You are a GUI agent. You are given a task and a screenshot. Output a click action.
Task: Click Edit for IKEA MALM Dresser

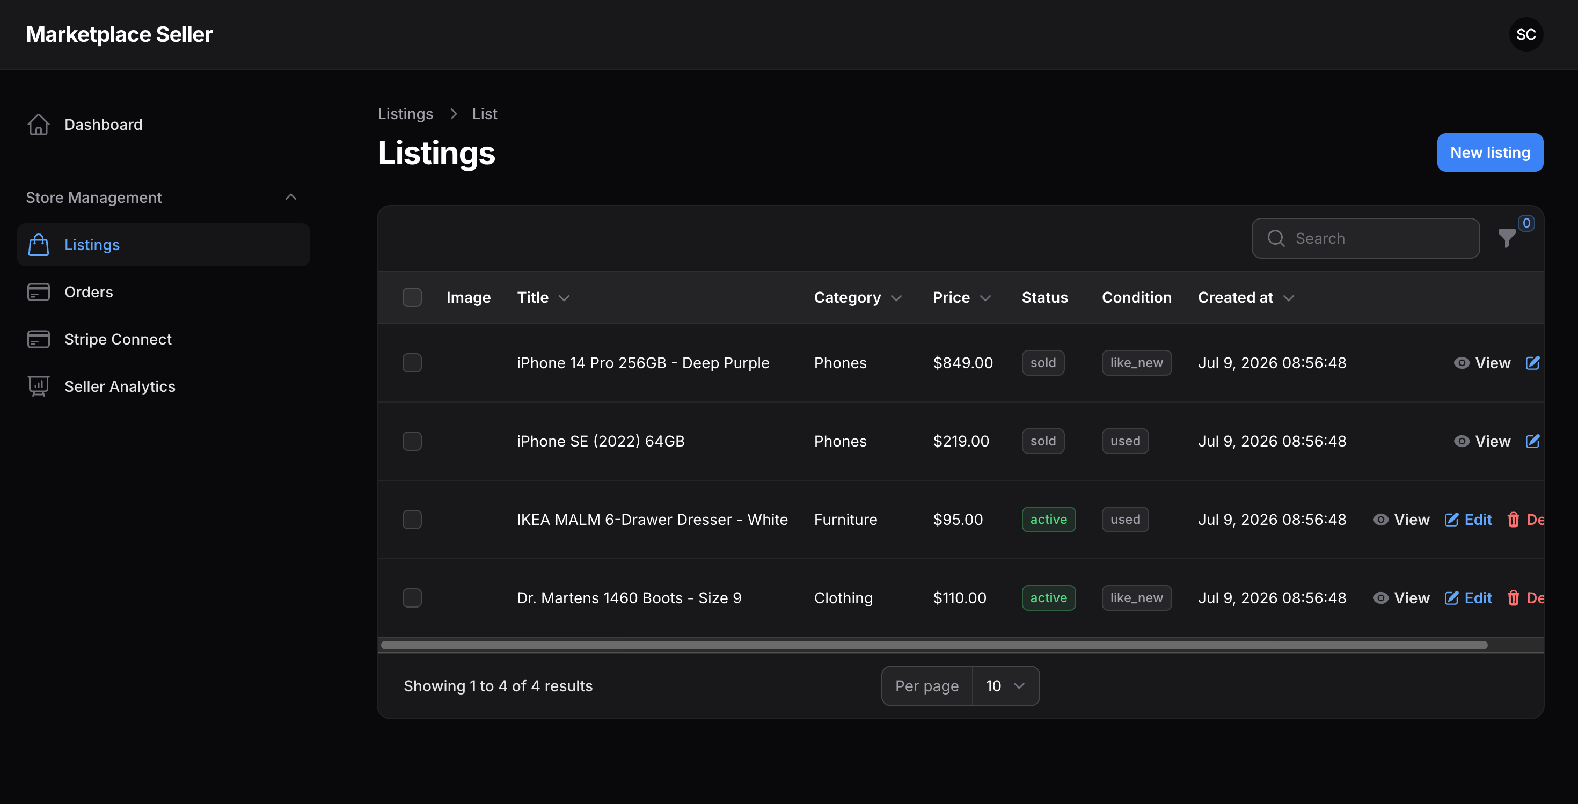point(1468,519)
